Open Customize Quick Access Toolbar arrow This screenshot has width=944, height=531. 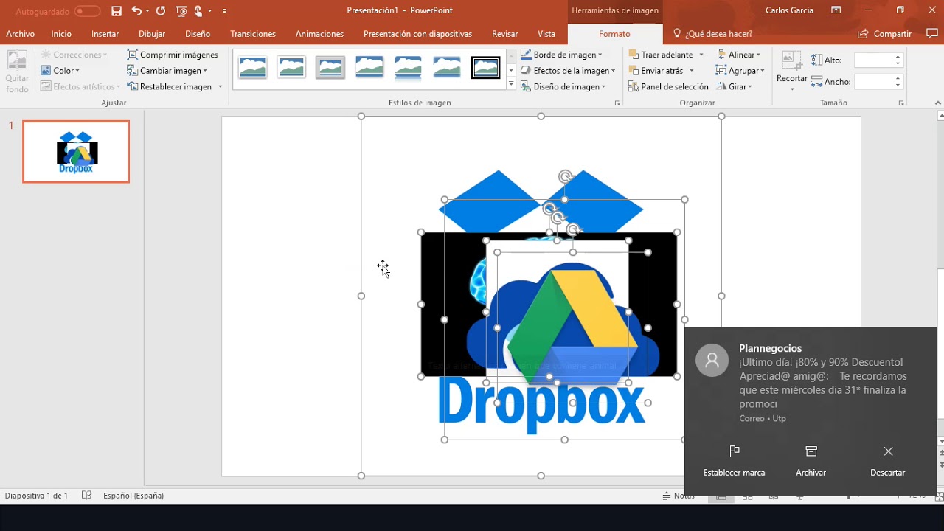pos(224,11)
